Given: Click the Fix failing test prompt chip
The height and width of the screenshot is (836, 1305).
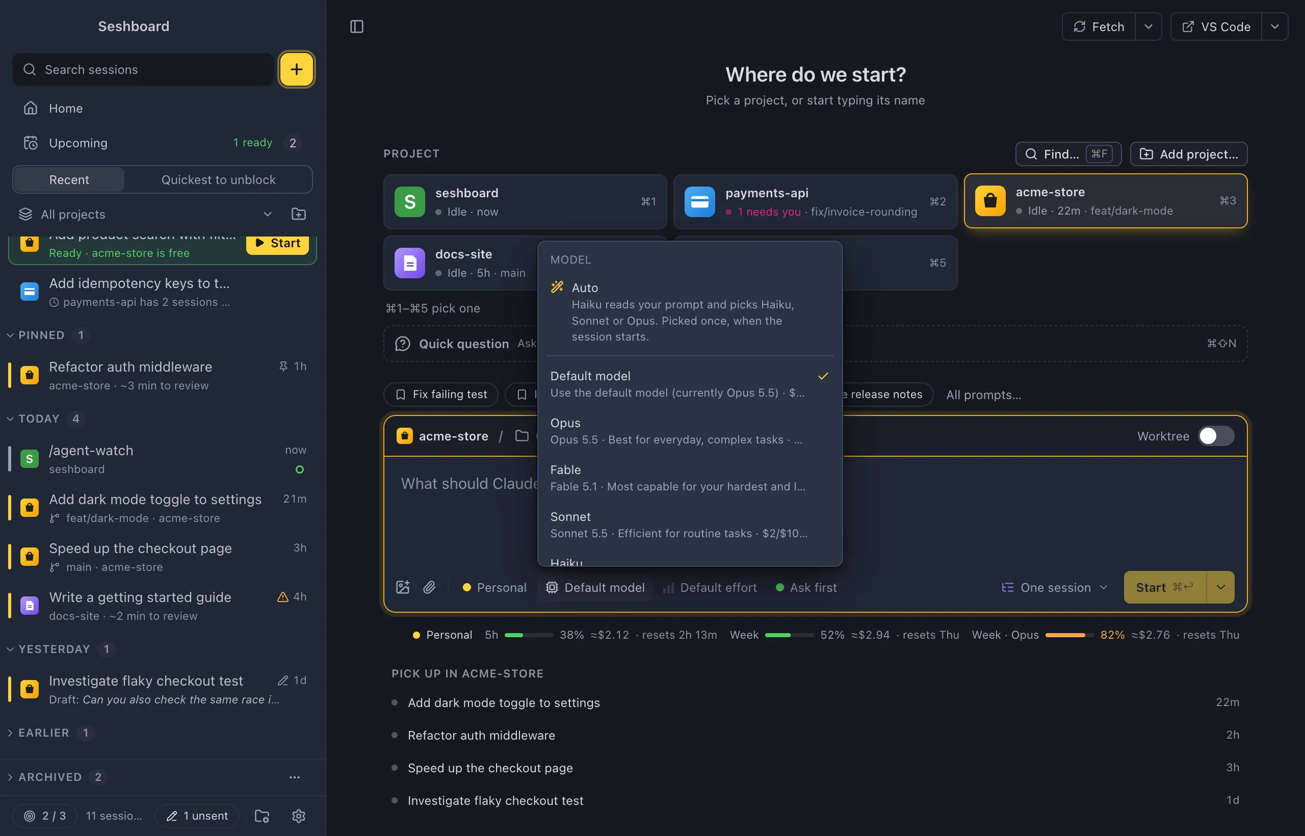Looking at the screenshot, I should coord(441,394).
